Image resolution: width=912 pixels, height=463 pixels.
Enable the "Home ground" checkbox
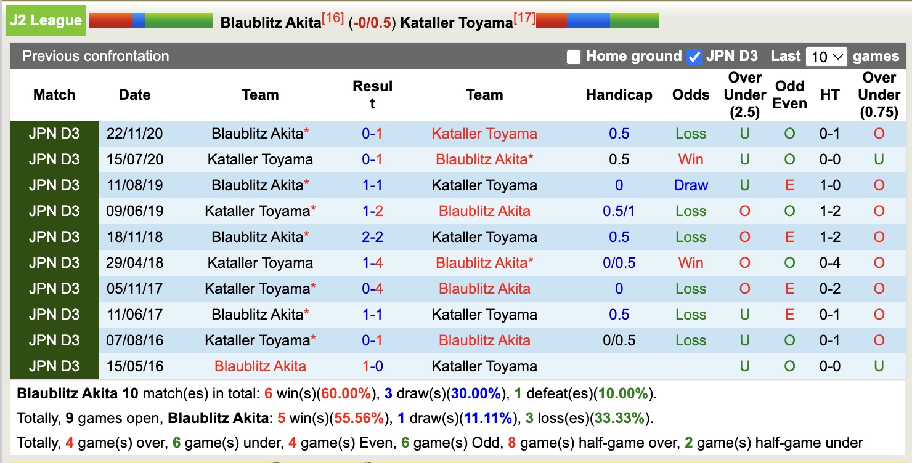574,56
